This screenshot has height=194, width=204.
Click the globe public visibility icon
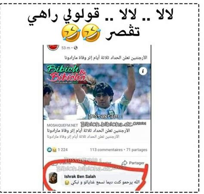click(x=76, y=48)
